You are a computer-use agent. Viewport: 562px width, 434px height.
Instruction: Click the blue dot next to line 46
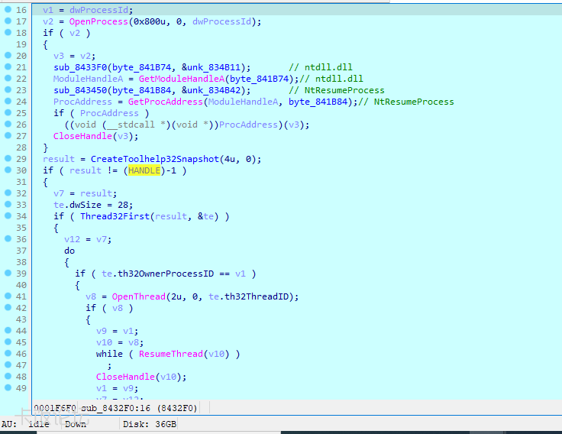7,354
